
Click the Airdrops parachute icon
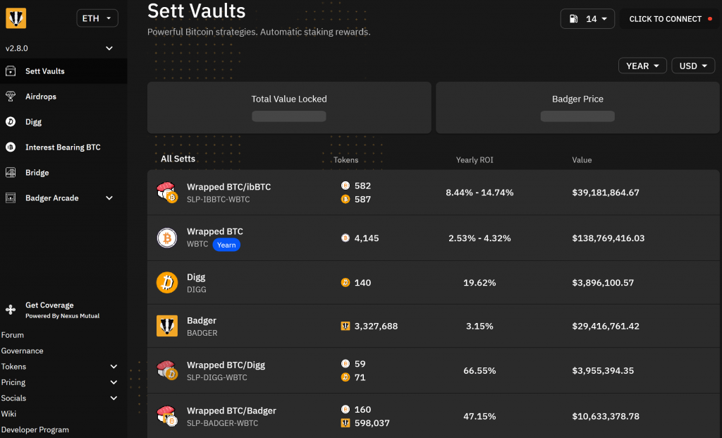coord(11,96)
